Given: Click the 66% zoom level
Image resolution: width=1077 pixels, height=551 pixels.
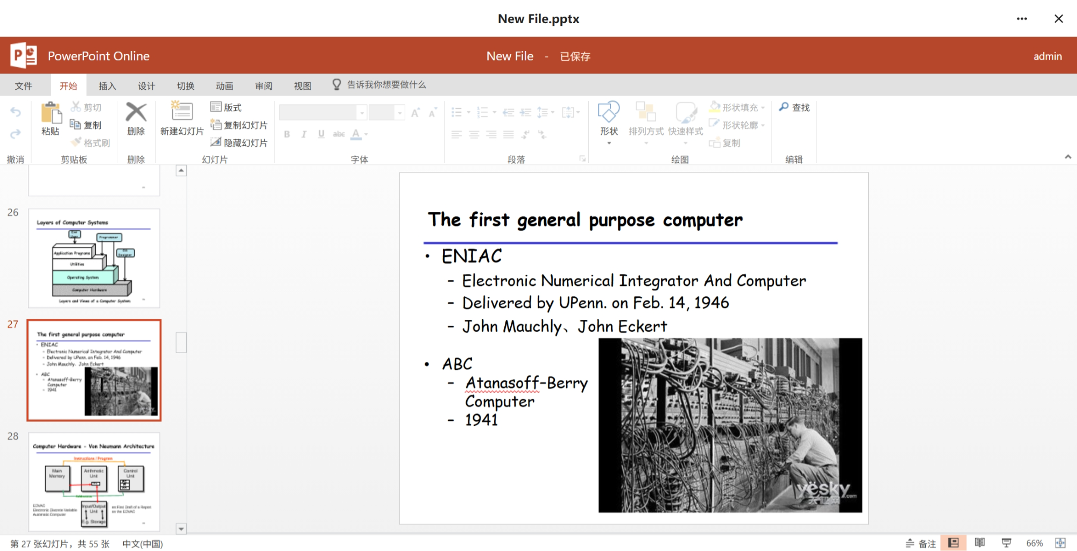Looking at the screenshot, I should tap(1034, 543).
